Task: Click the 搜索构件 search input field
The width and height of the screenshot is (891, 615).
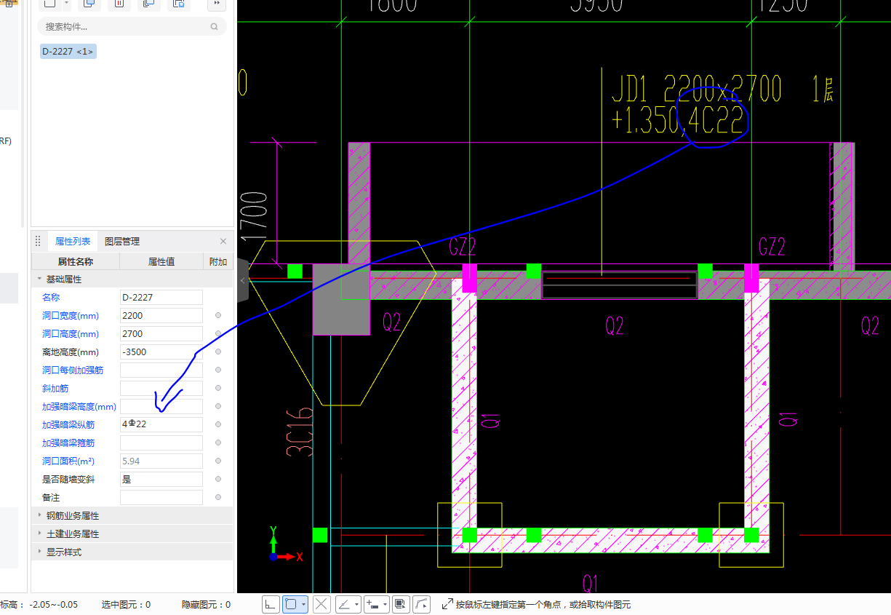Action: pyautogui.click(x=124, y=27)
